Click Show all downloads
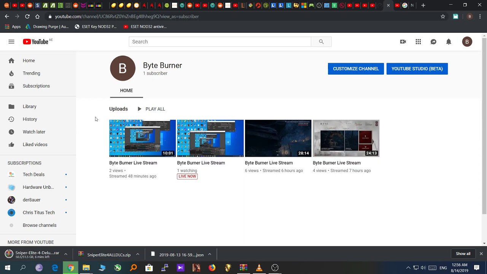Image resolution: width=487 pixels, height=274 pixels. 463,254
